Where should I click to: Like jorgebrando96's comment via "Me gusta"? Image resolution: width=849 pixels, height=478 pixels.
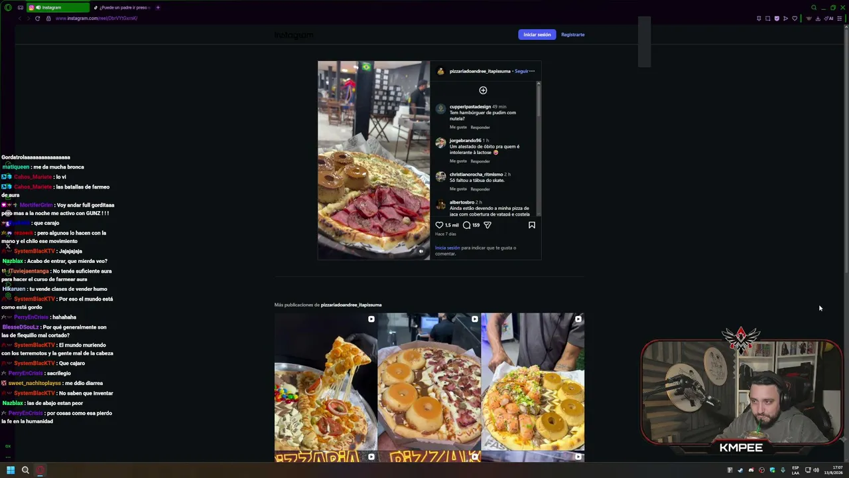[x=458, y=161]
